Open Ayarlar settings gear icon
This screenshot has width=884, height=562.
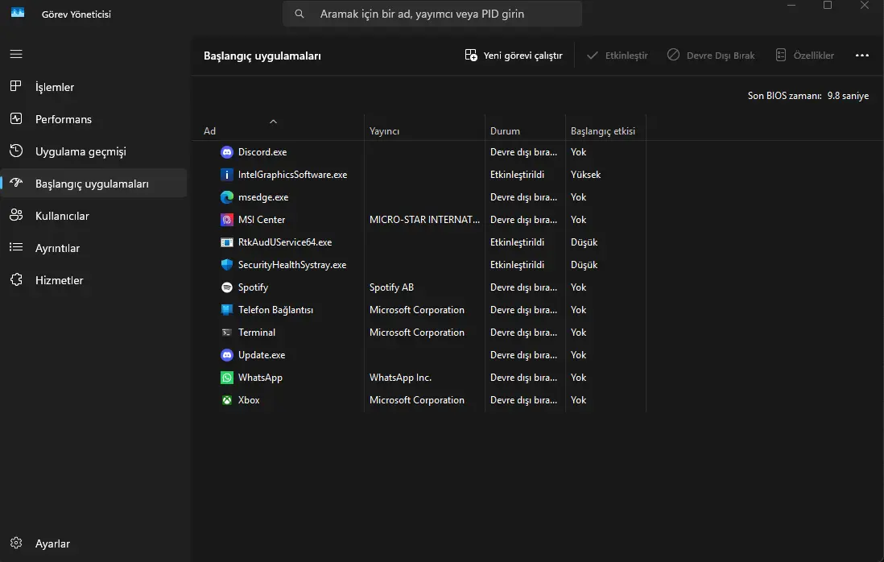(x=16, y=543)
